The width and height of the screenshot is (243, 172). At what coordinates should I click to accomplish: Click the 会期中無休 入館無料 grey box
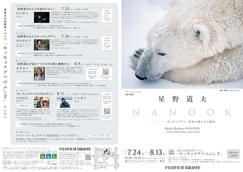tap(233, 154)
